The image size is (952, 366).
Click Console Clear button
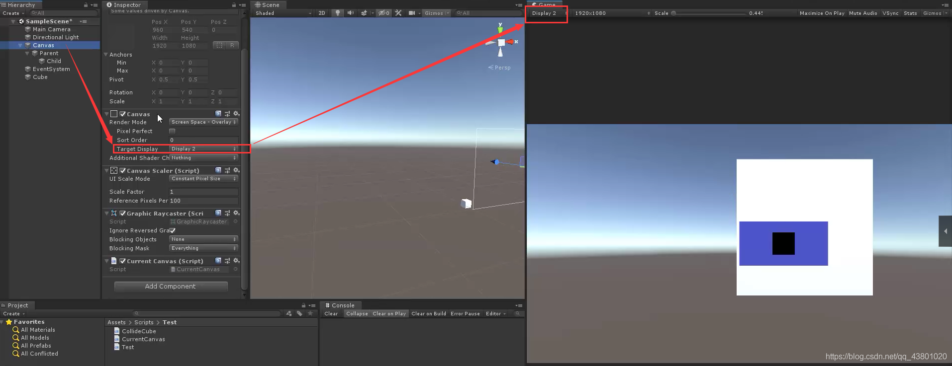pos(331,314)
